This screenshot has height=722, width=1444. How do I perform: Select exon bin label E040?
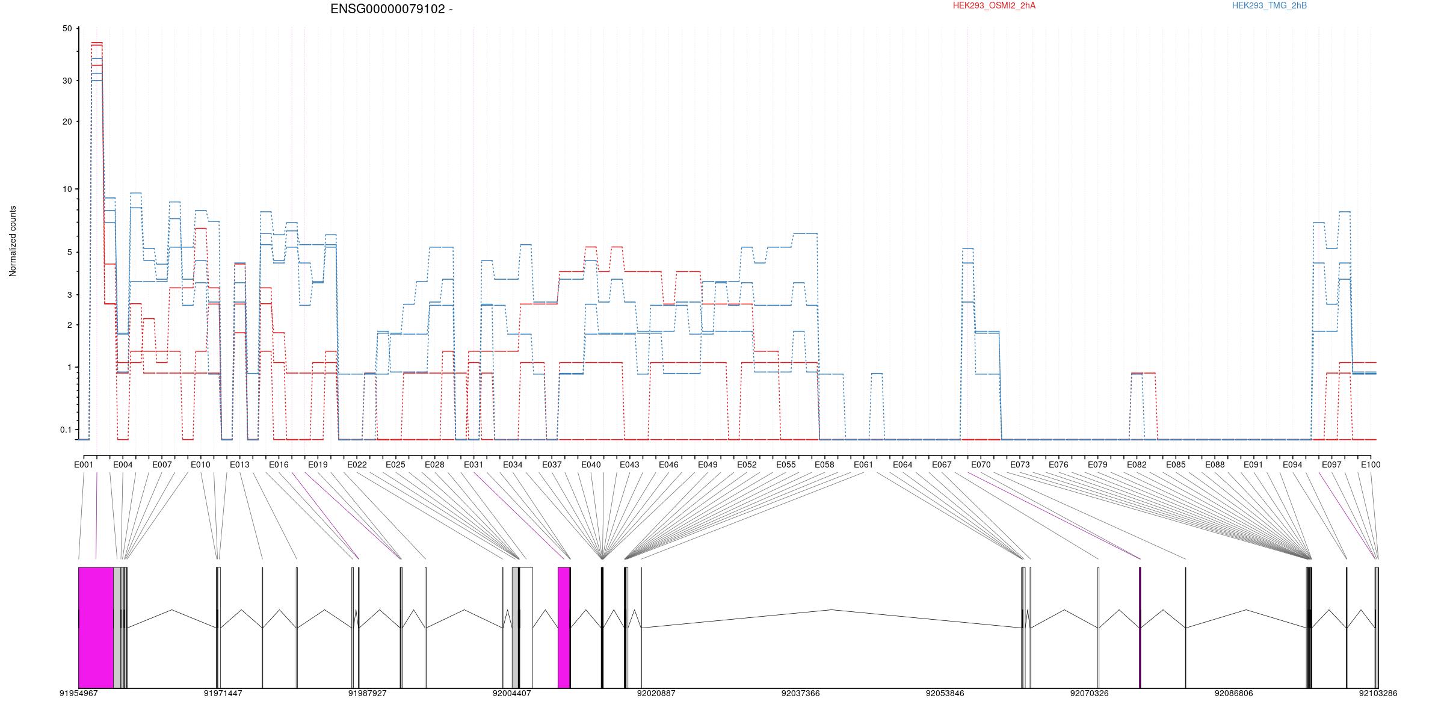[591, 464]
